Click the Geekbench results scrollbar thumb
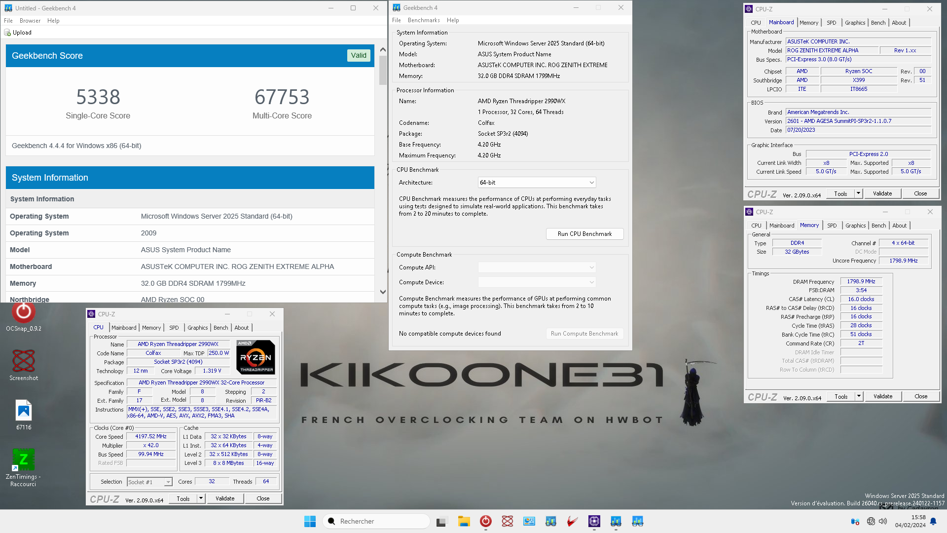 click(383, 70)
